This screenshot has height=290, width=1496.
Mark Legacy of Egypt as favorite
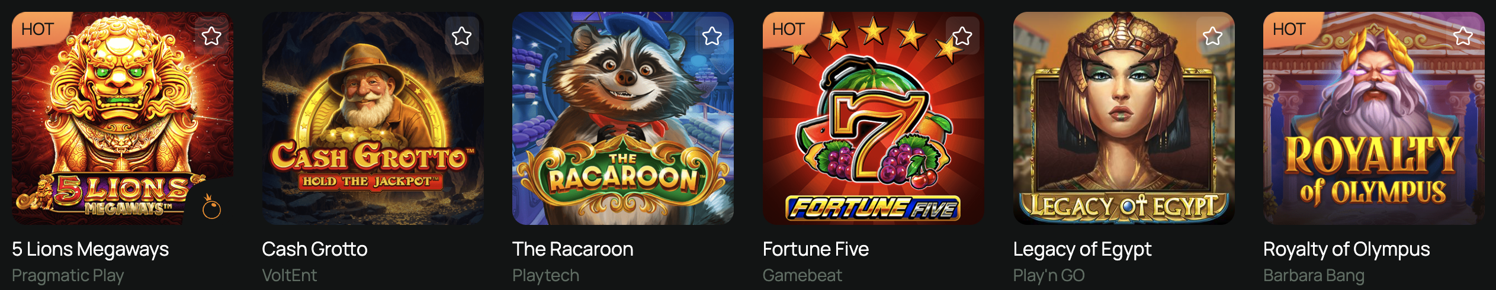point(1213,36)
